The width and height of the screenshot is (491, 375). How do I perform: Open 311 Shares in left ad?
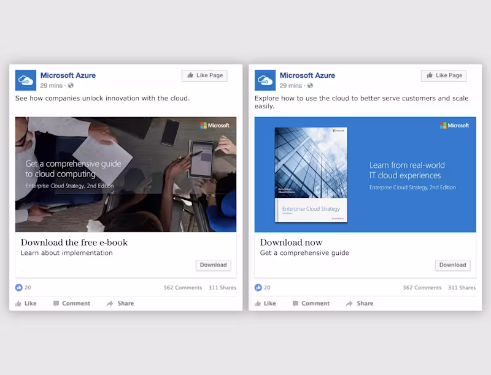222,287
